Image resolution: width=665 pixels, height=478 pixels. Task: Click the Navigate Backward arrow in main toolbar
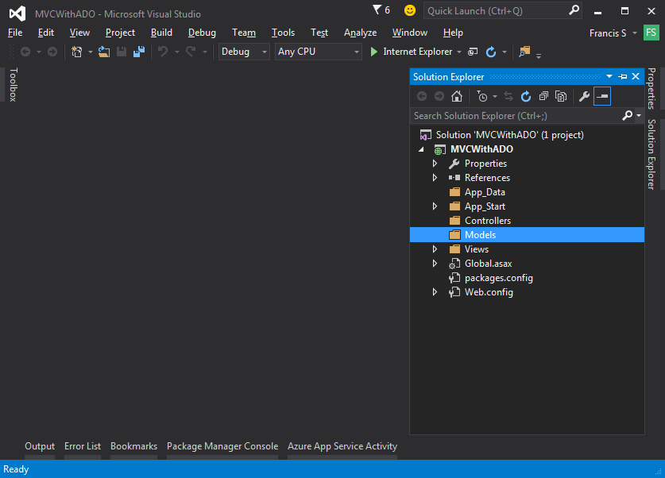25,52
